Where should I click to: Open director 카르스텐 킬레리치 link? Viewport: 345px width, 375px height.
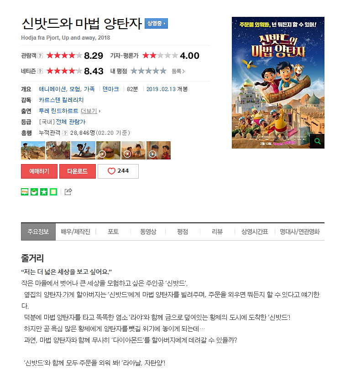tap(61, 100)
